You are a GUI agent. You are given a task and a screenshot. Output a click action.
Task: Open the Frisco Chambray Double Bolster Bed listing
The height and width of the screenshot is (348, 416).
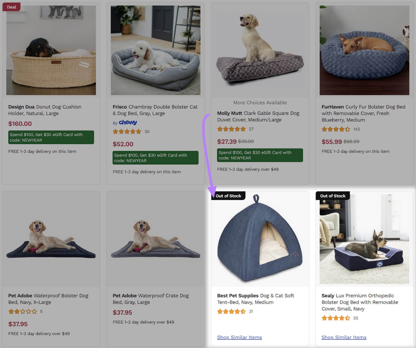coord(155,110)
